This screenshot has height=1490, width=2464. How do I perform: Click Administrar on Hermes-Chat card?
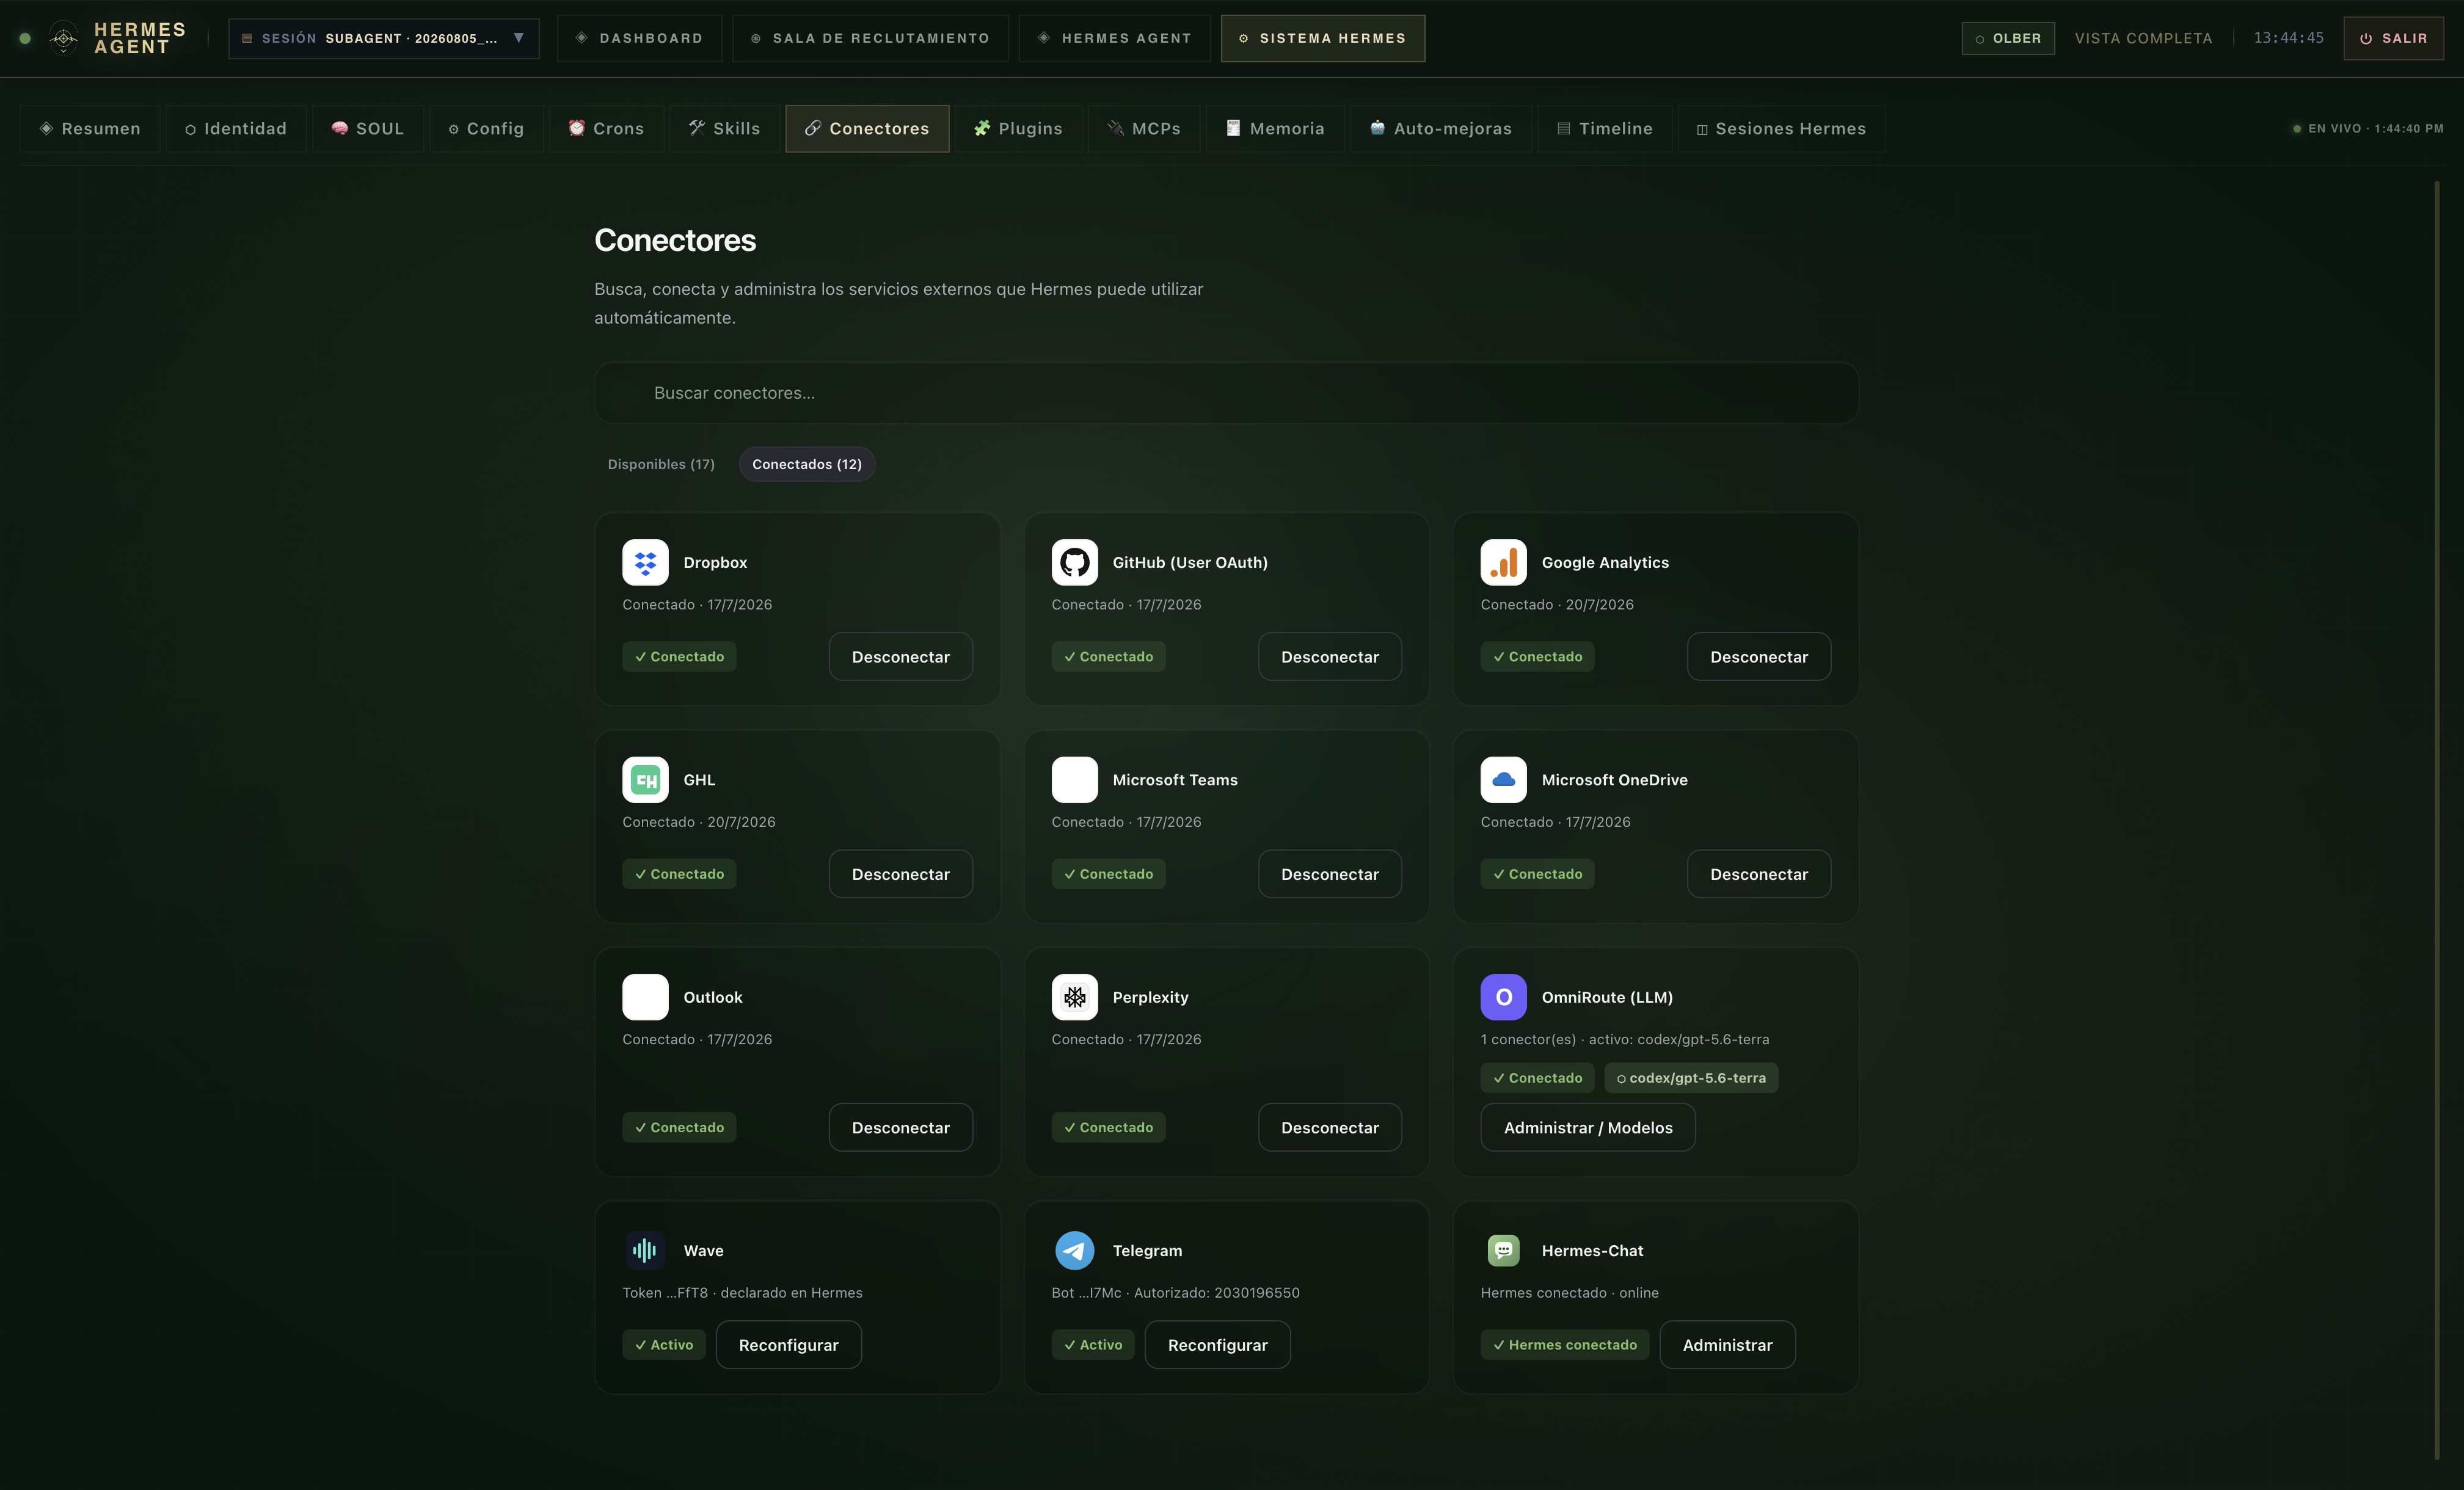click(x=1727, y=1345)
